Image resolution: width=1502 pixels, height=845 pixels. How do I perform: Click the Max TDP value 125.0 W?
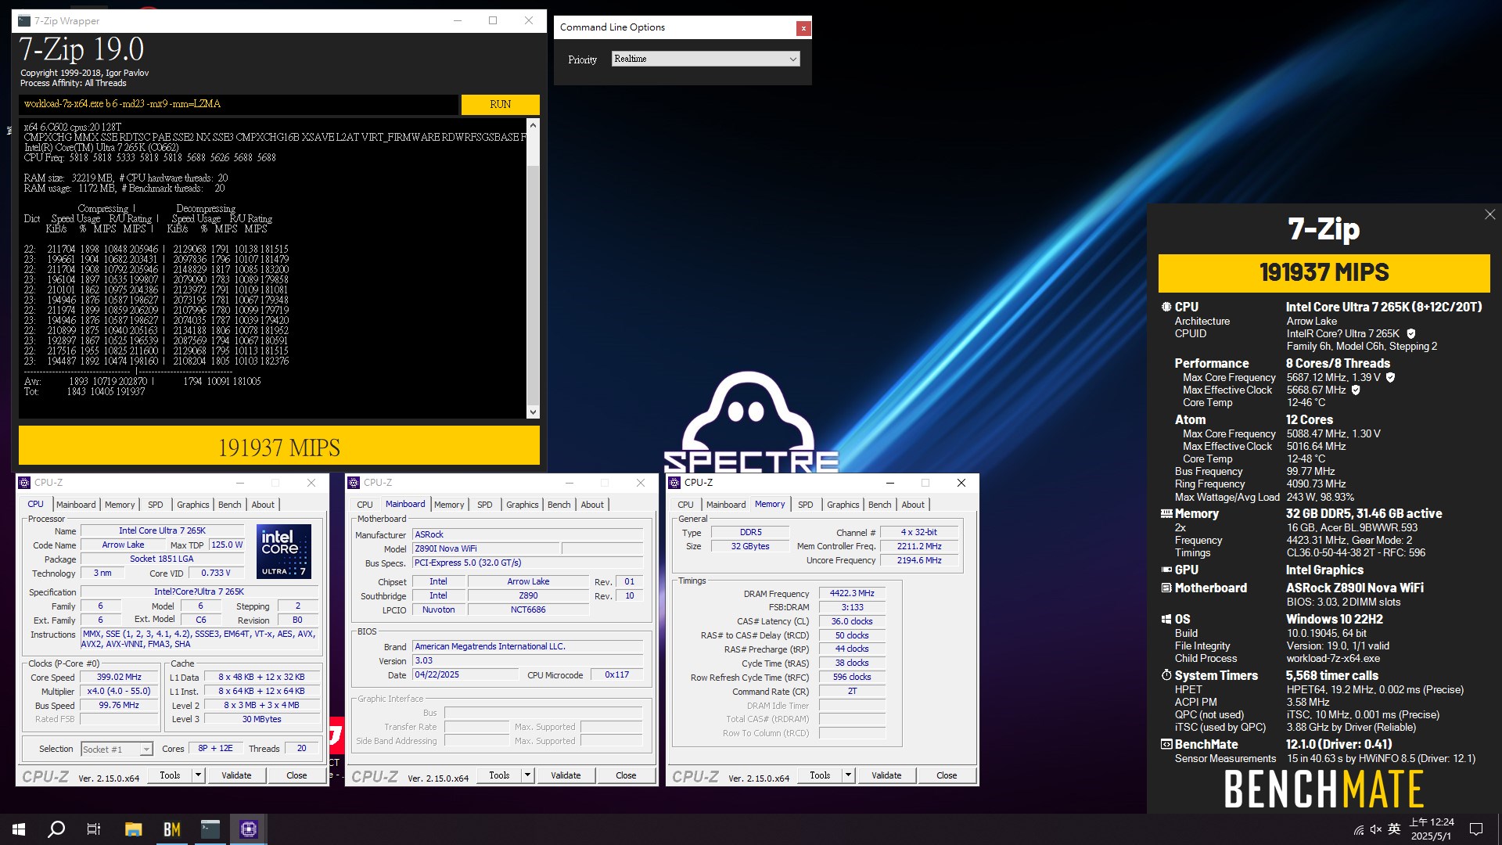click(x=227, y=545)
